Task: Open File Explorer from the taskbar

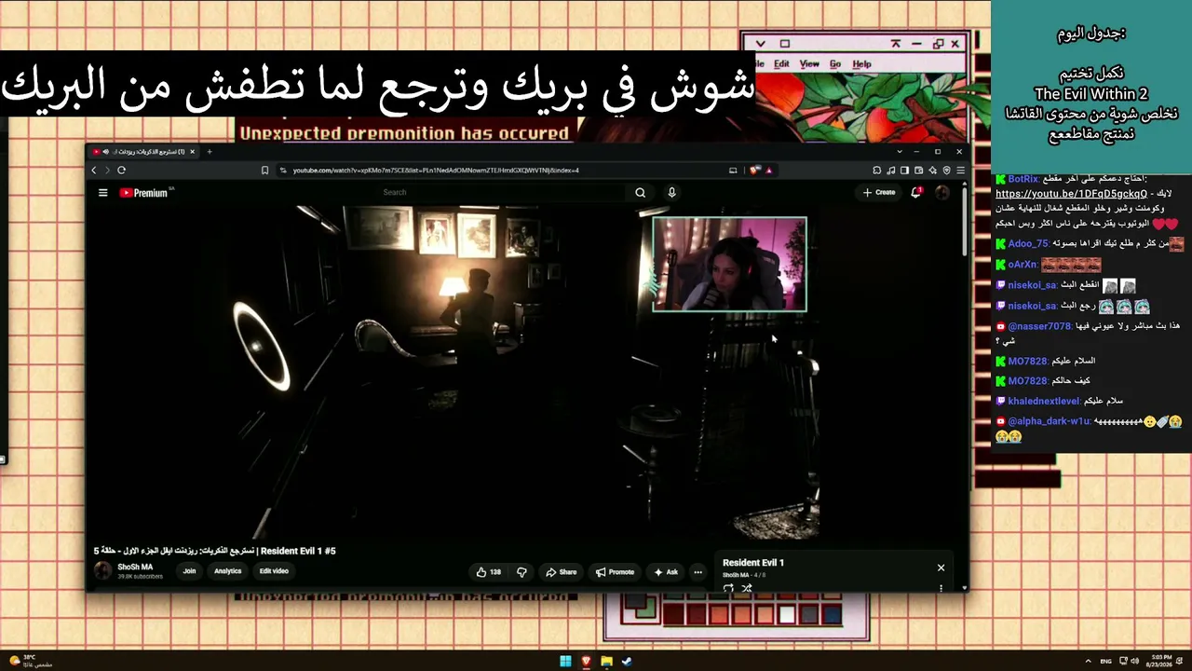Action: coord(606,662)
